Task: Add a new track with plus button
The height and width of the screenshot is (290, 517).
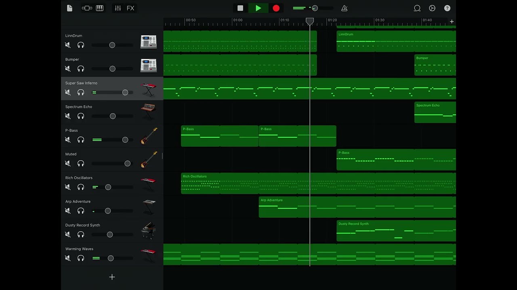Action: (x=112, y=277)
